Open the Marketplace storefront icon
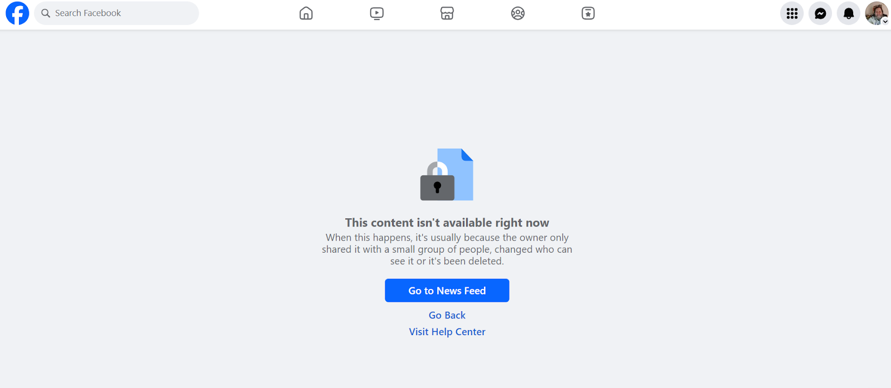The image size is (891, 388). 447,13
